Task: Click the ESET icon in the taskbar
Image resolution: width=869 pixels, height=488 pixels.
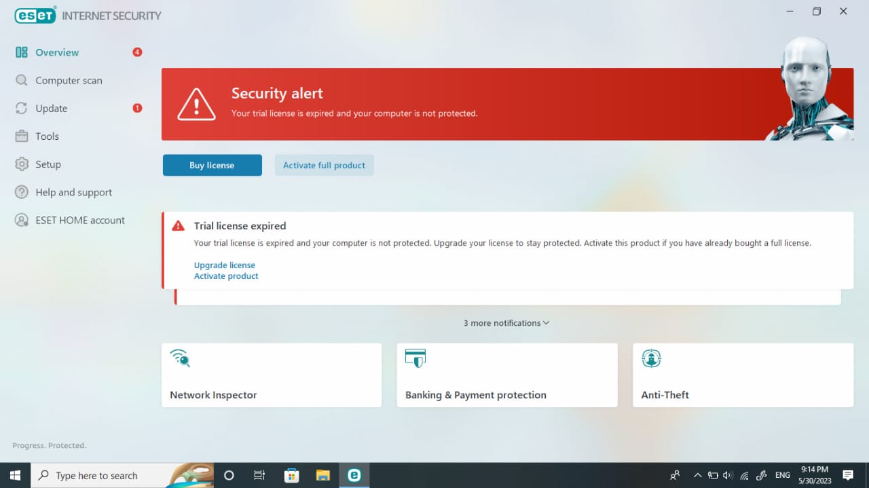Action: click(x=354, y=475)
